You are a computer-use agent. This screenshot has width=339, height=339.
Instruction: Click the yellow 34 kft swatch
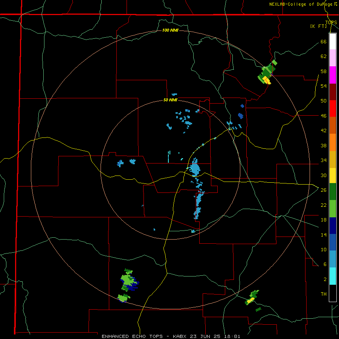pos(333,176)
